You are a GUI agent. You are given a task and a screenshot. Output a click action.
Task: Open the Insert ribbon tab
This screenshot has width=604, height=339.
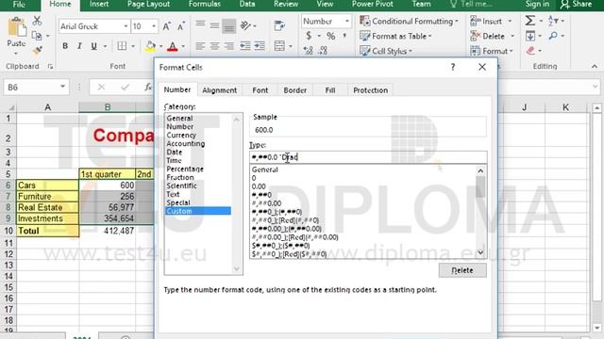(99, 4)
